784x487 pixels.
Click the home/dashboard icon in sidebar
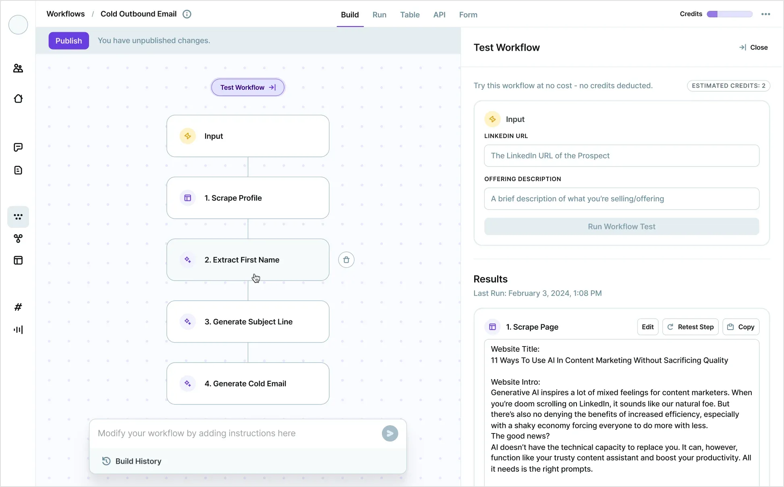[x=19, y=99]
